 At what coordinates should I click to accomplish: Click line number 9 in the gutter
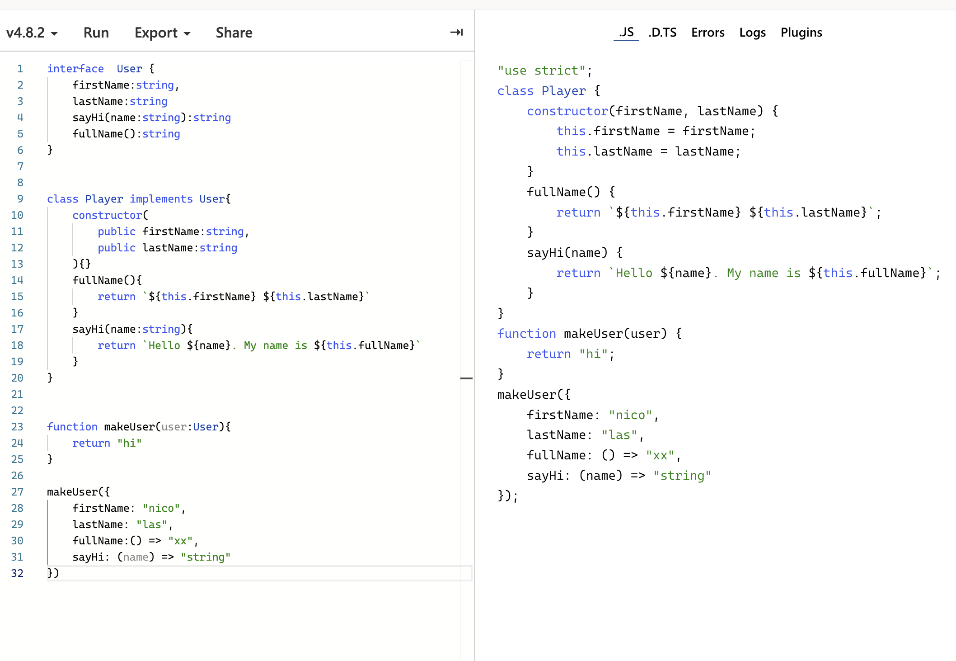click(x=20, y=199)
